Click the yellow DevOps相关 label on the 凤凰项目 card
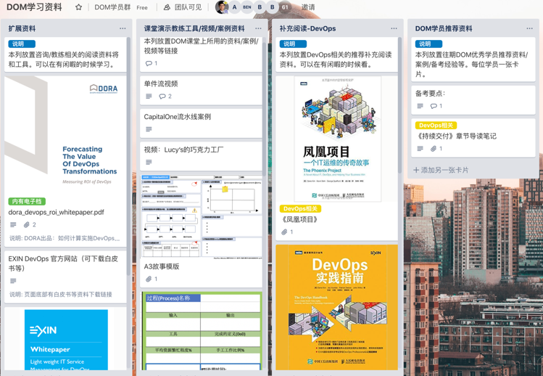Screen dimensions: 543x376 300,208
